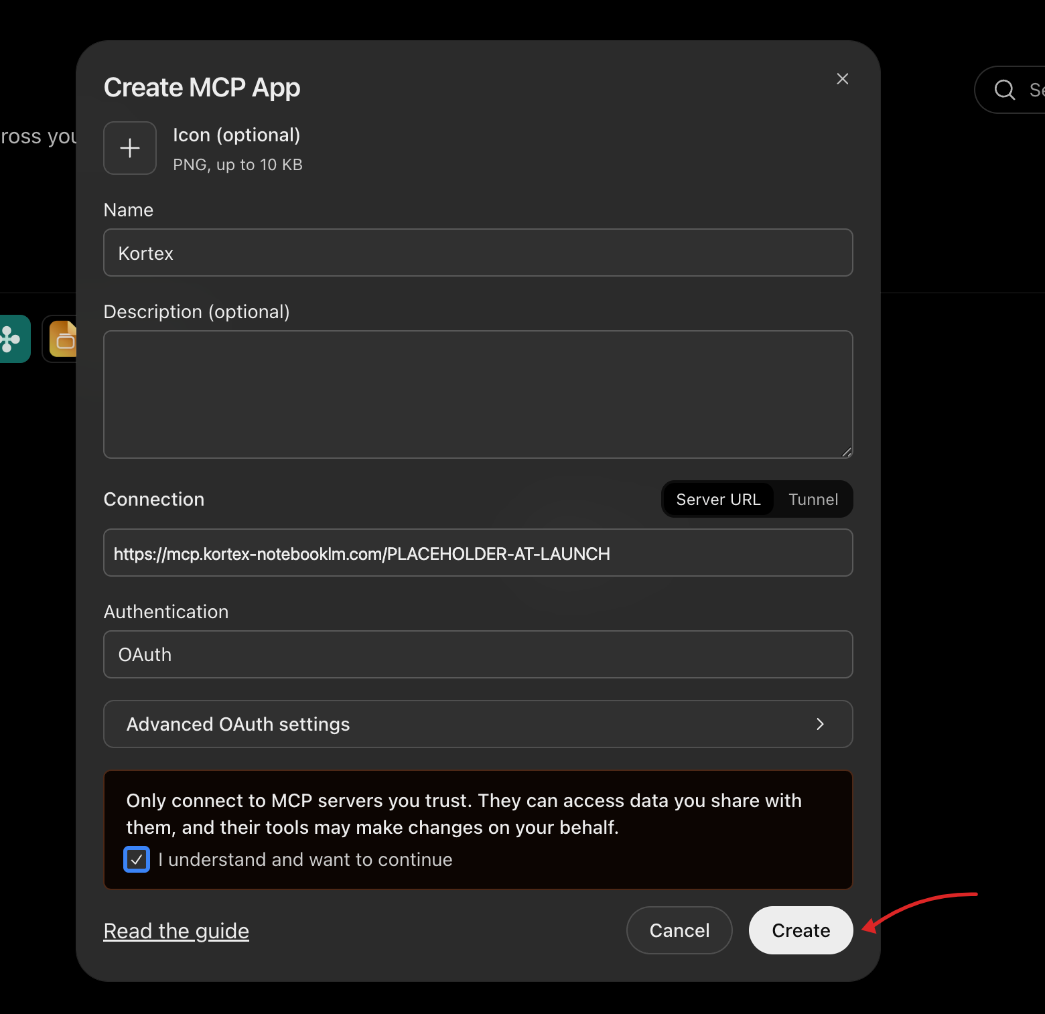Click the Name field containing Kortex
The image size is (1045, 1014).
point(478,252)
